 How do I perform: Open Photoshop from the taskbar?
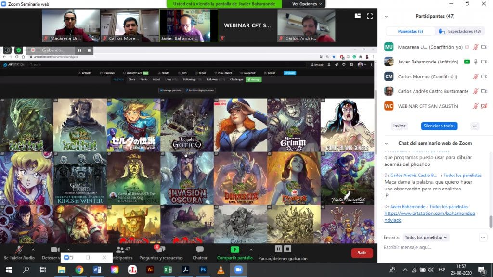(x=203, y=270)
